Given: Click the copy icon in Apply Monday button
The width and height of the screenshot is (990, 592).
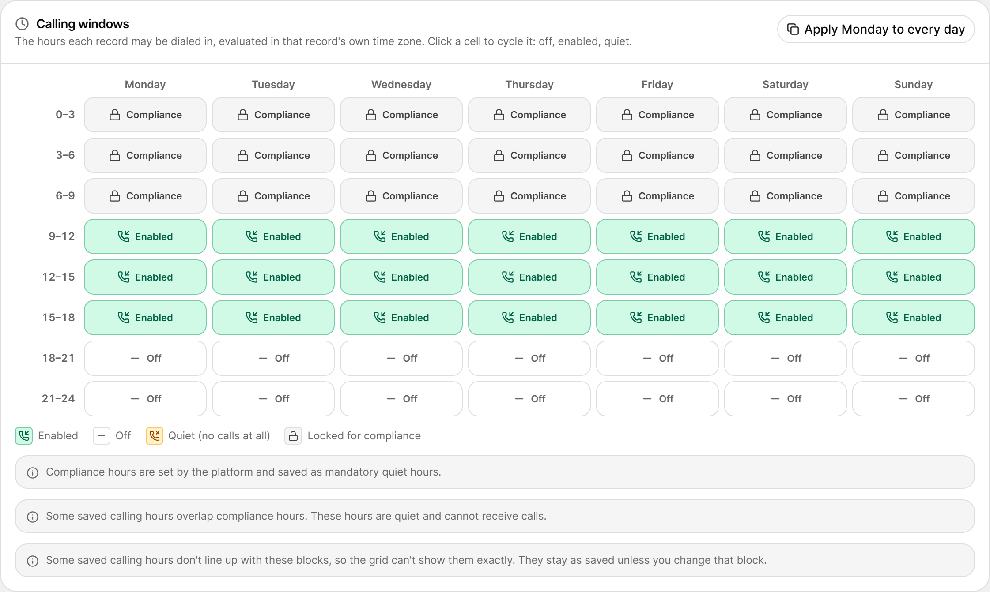Looking at the screenshot, I should click(x=793, y=29).
